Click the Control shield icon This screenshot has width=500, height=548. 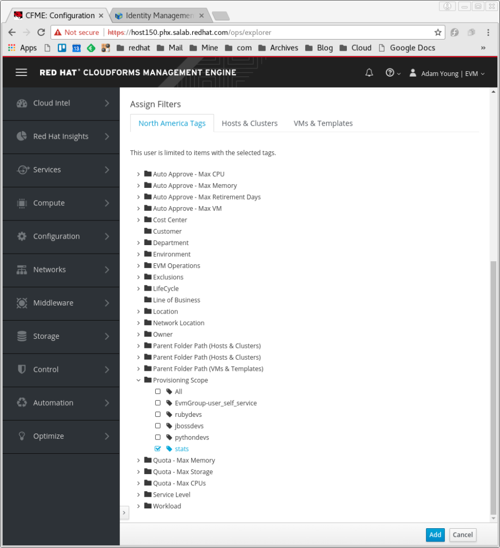point(21,369)
